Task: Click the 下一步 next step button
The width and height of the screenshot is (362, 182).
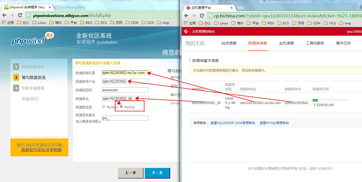Action: (157, 173)
